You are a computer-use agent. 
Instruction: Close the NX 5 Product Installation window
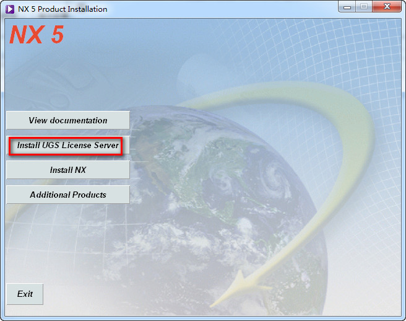pos(387,7)
